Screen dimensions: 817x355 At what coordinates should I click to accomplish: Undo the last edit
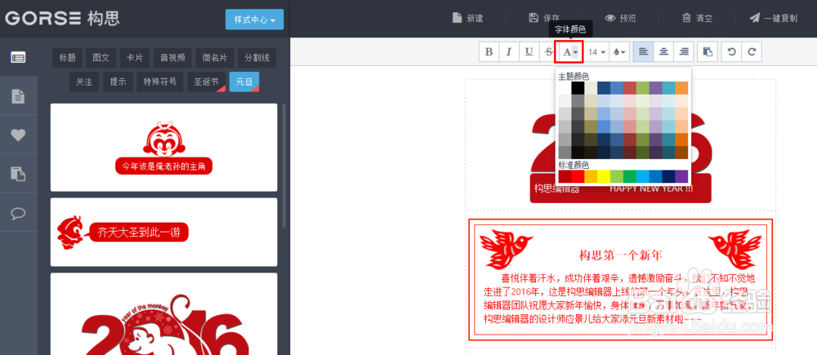coord(731,52)
